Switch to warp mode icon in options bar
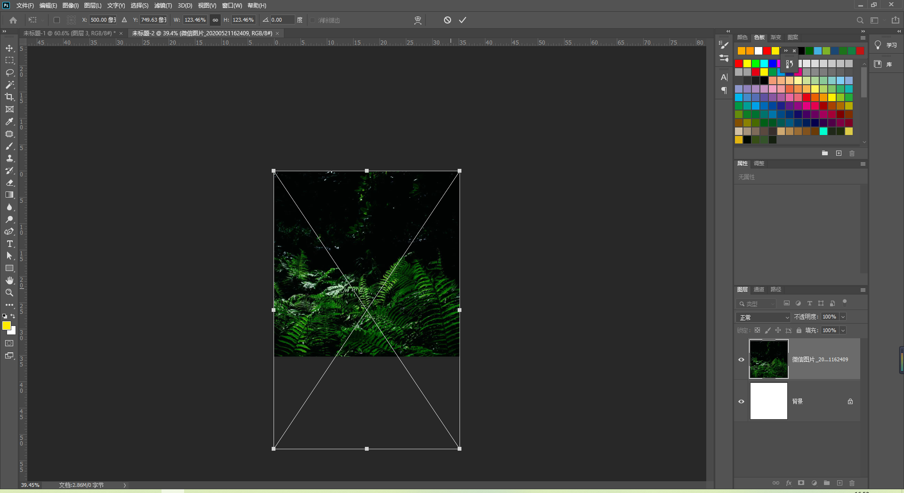Screen dimensions: 904x493 418,20
